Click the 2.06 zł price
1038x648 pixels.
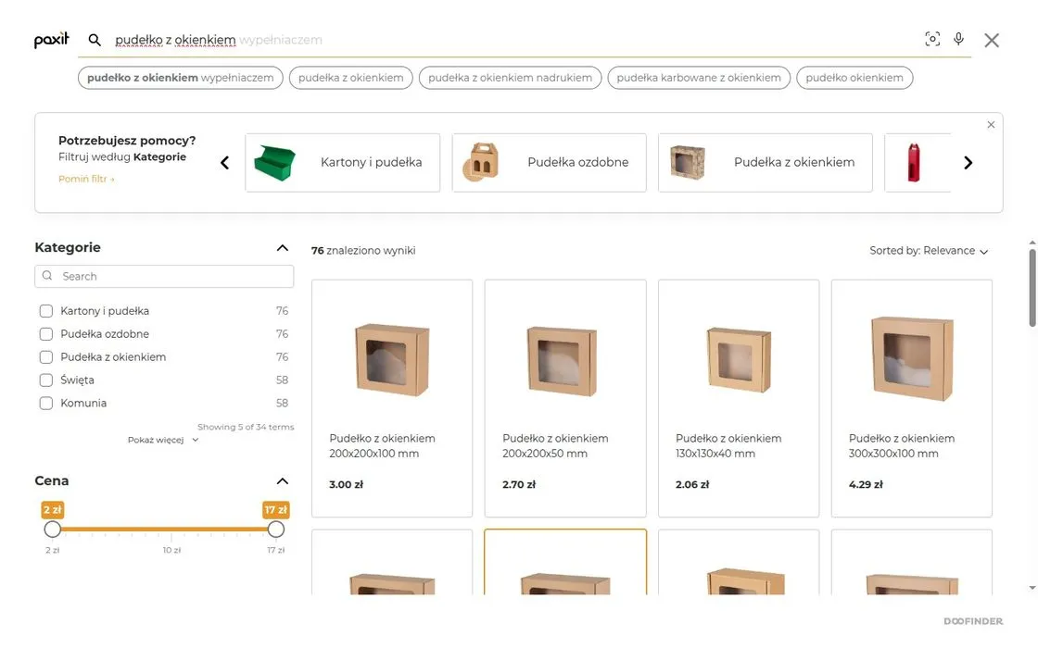point(692,485)
